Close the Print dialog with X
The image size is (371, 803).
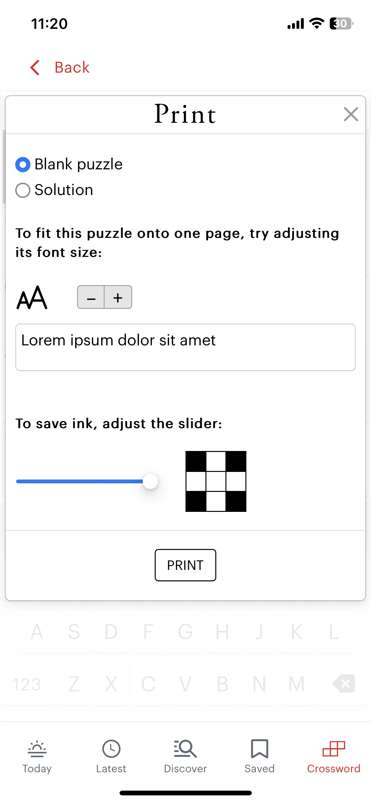pos(351,114)
